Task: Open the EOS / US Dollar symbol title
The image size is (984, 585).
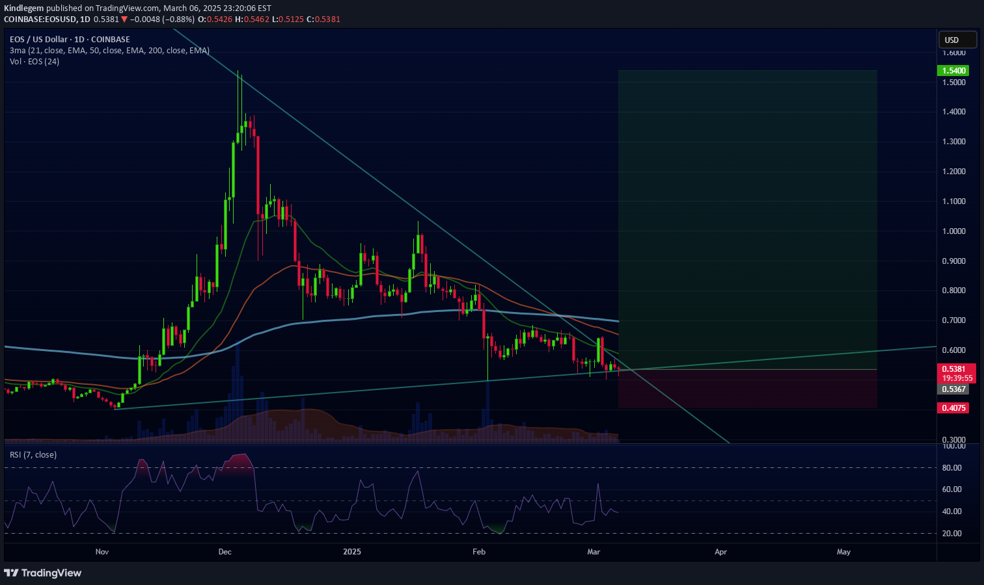Action: coord(70,40)
